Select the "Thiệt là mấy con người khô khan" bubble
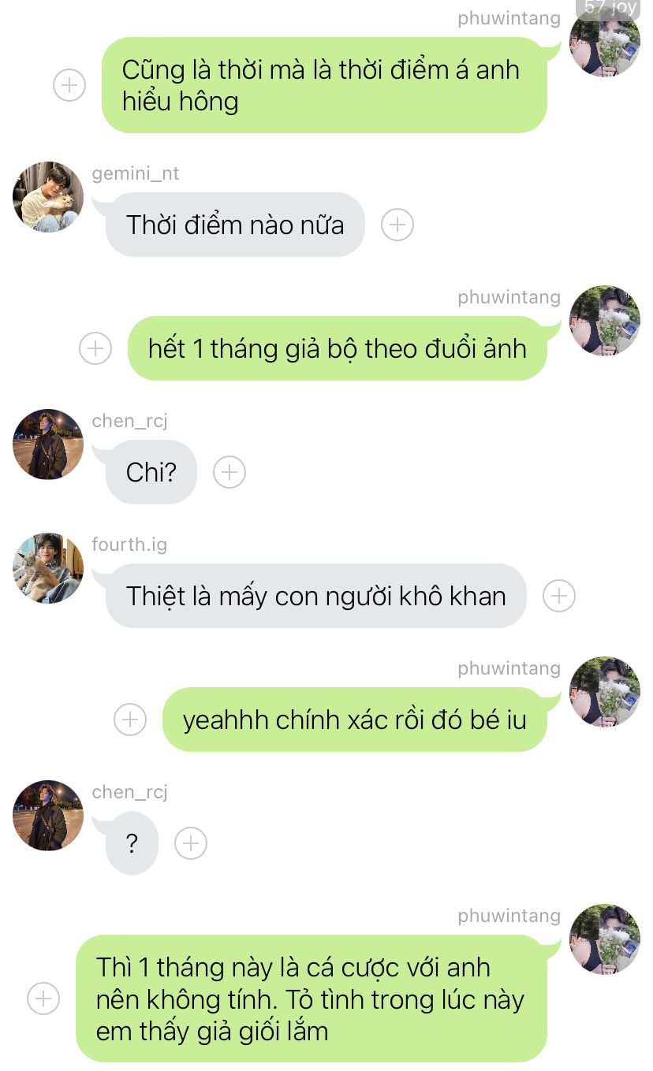This screenshot has width=653, height=1071. pyautogui.click(x=315, y=597)
